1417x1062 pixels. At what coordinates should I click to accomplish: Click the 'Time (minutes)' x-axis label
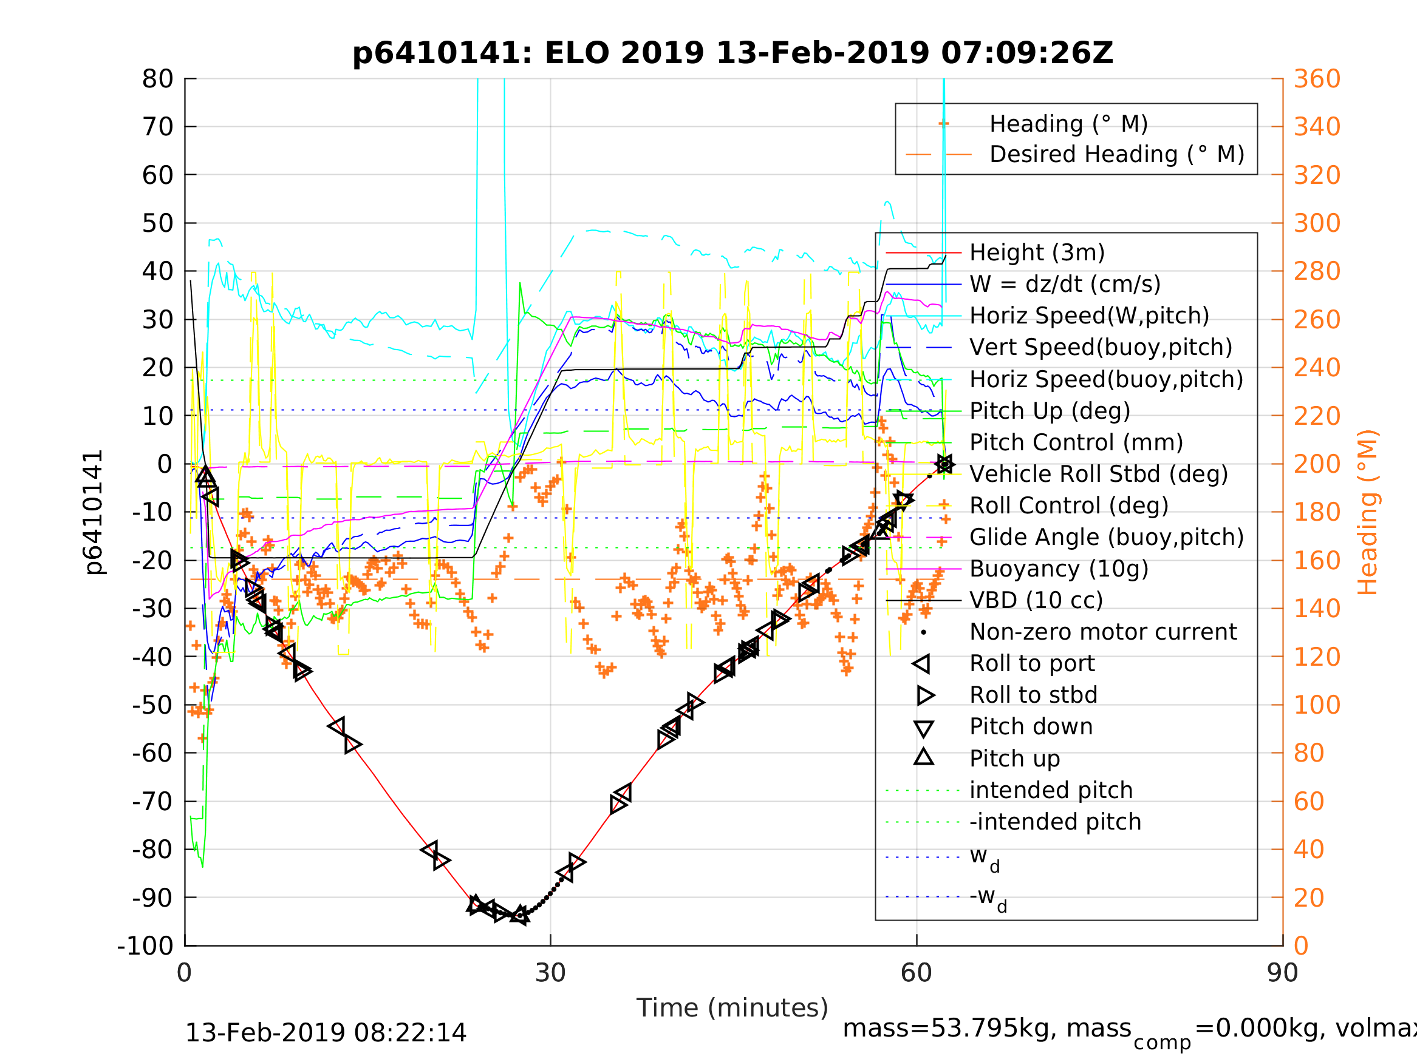(732, 1008)
